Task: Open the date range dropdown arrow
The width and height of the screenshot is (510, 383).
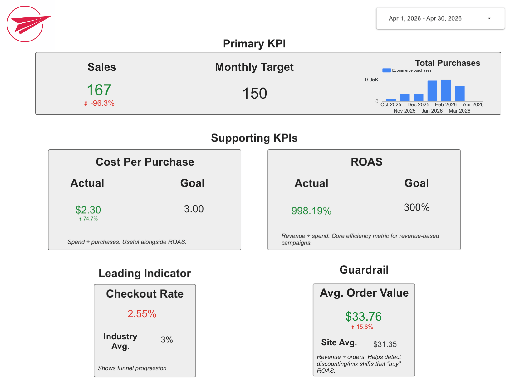Action: tap(489, 18)
